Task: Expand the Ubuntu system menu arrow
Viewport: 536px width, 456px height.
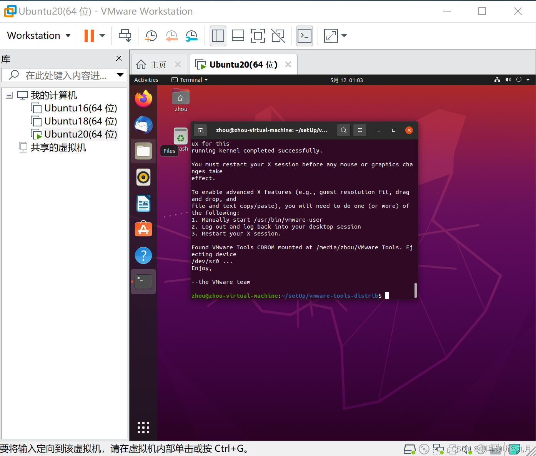Action: [x=528, y=80]
